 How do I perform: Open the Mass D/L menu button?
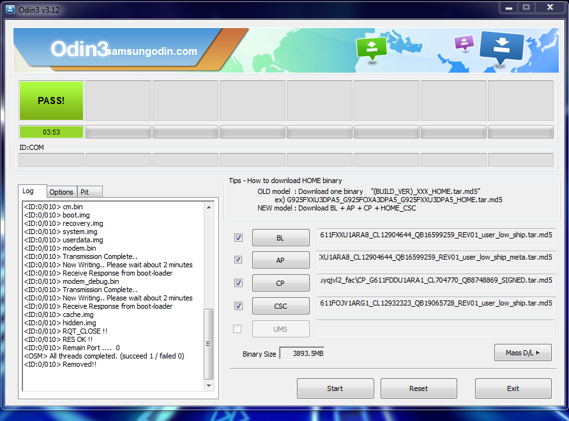523,353
